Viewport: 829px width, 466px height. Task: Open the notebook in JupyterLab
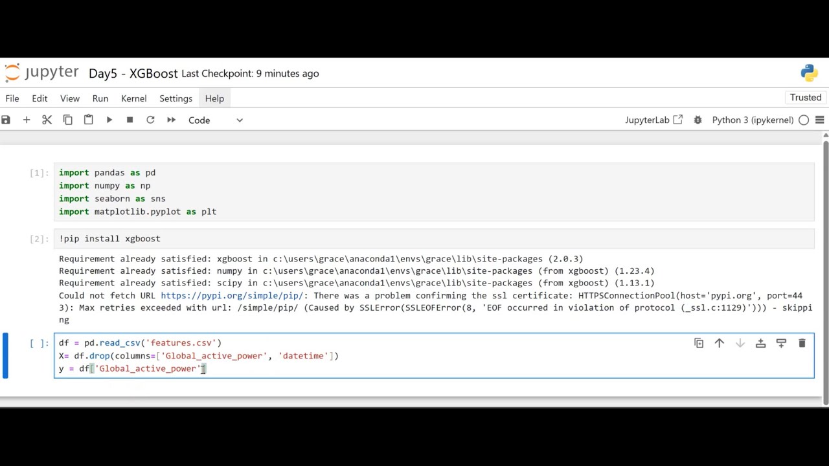[x=653, y=120]
